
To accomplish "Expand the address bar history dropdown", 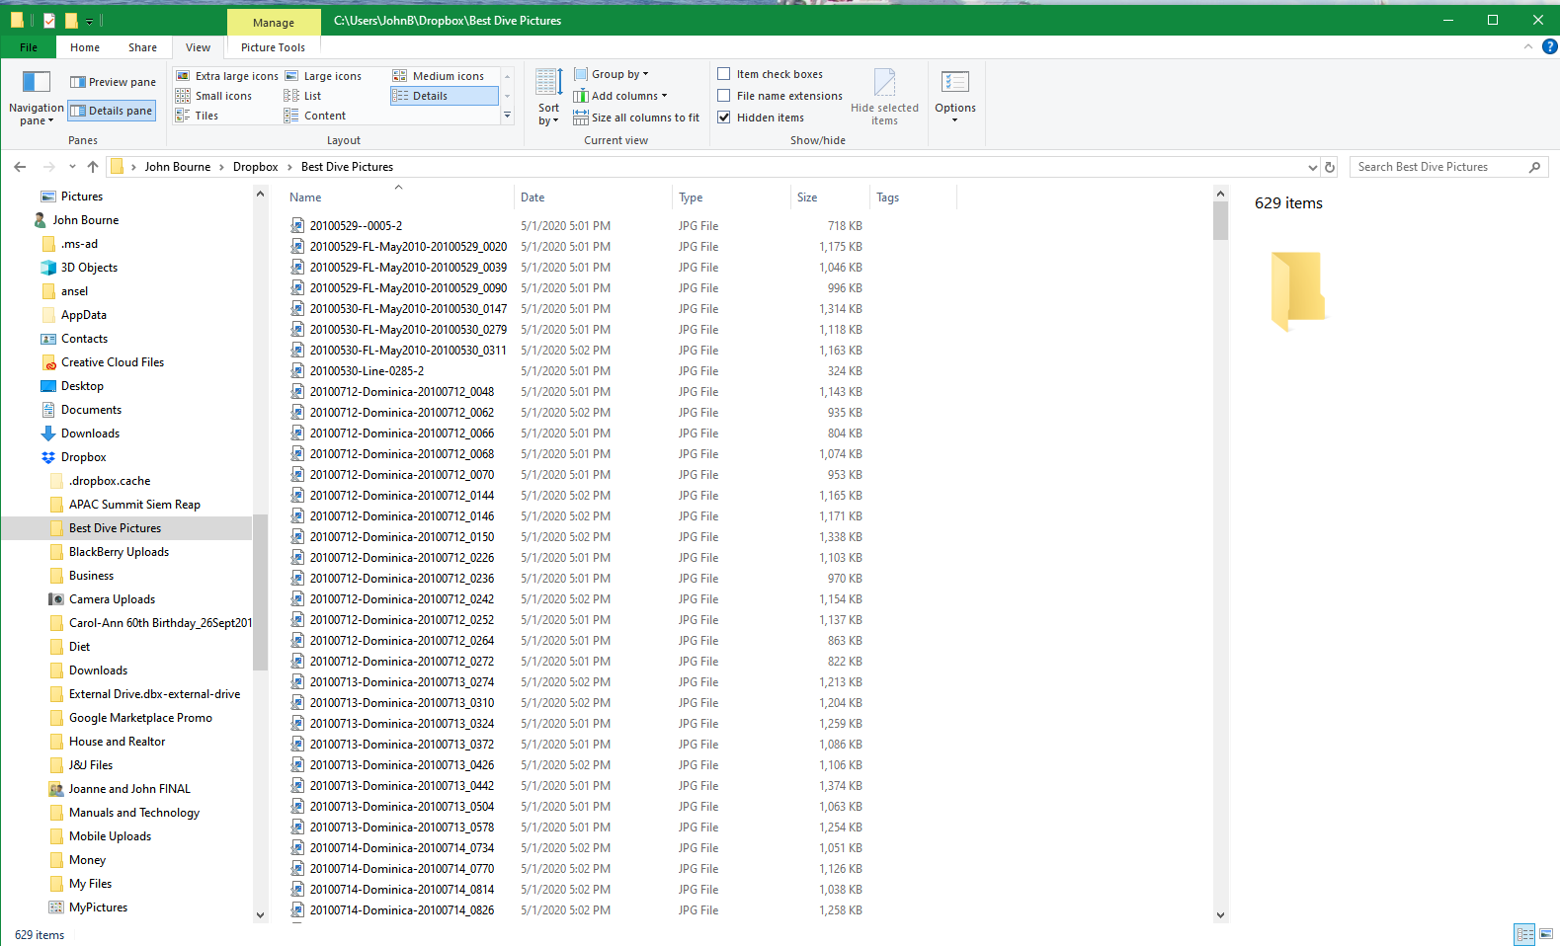I will click(x=1312, y=168).
